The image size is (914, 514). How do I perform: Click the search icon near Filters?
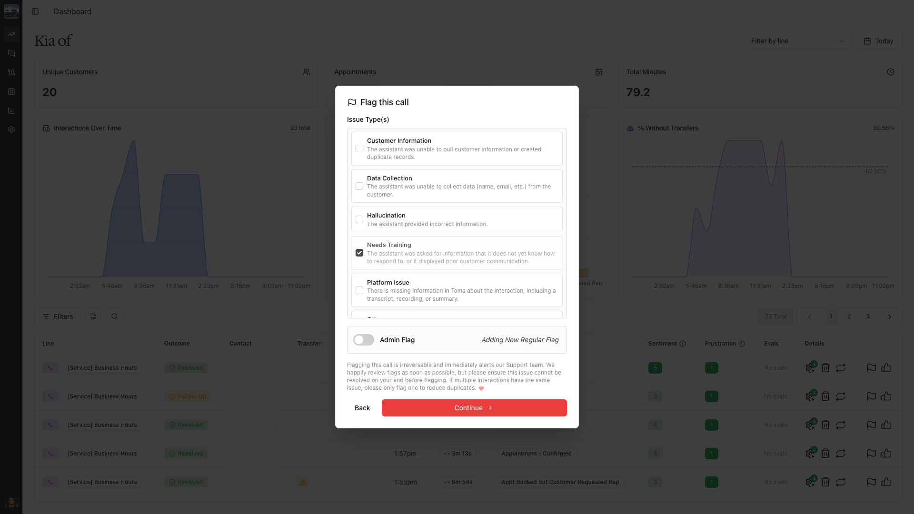click(x=115, y=316)
